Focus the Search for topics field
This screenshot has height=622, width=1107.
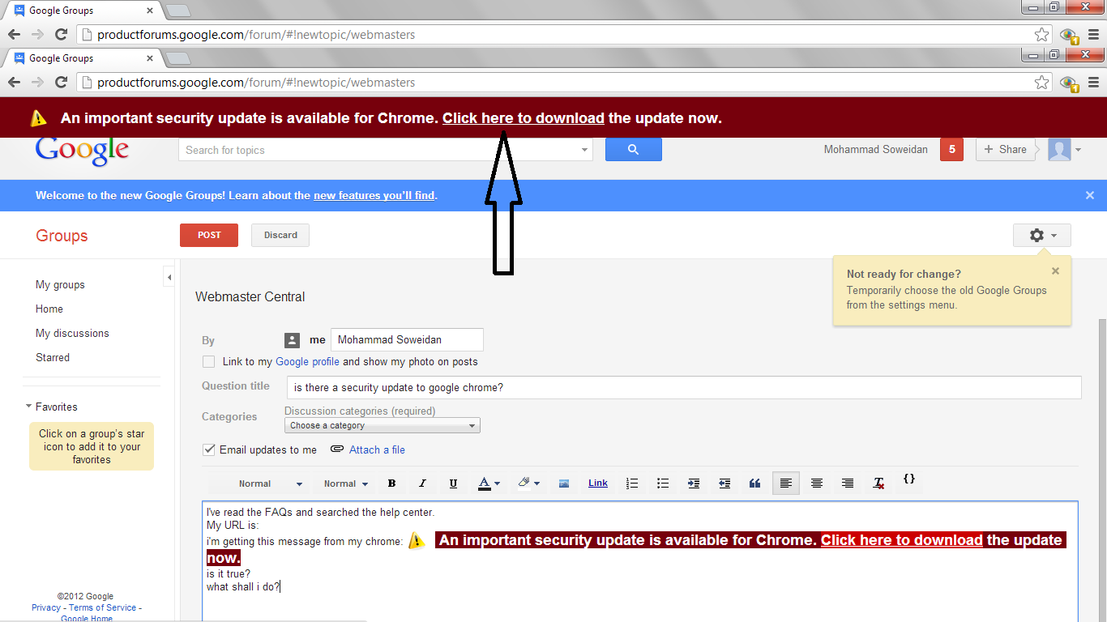[x=378, y=150]
